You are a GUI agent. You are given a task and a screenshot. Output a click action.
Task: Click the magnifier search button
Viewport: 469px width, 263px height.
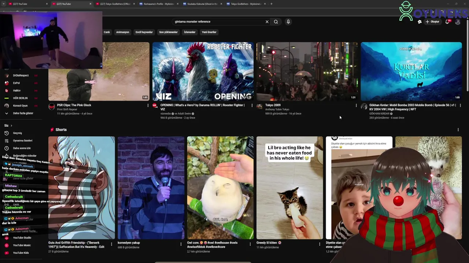(276, 22)
